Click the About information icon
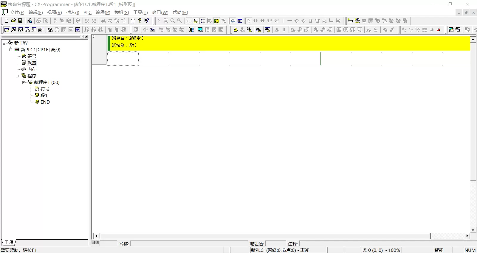Viewport: 477px width, 253px height. (x=133, y=21)
